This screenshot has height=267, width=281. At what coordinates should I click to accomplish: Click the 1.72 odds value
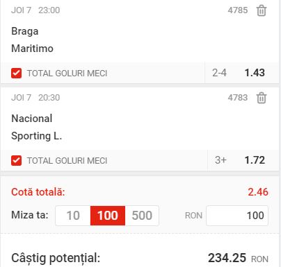[x=255, y=160]
